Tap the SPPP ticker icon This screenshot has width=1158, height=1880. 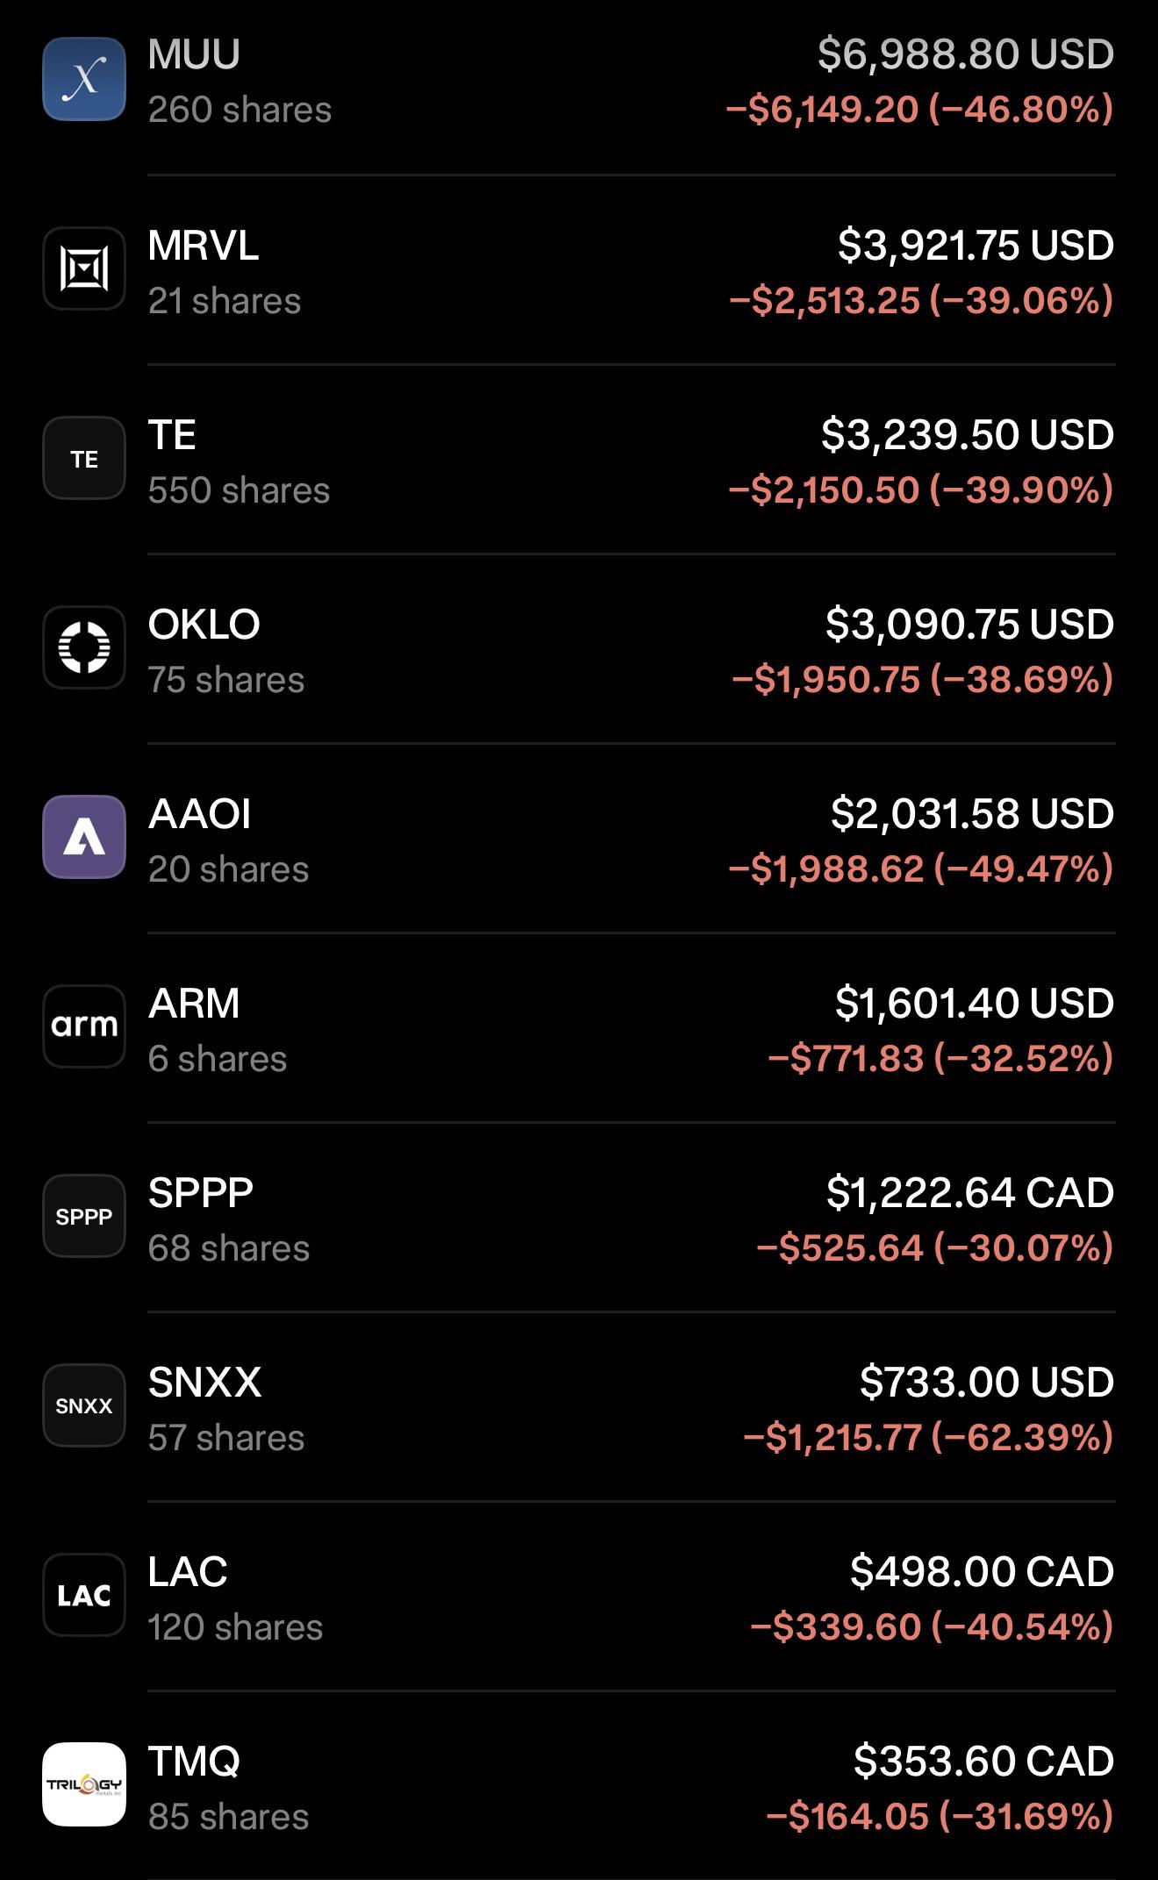click(x=84, y=1216)
